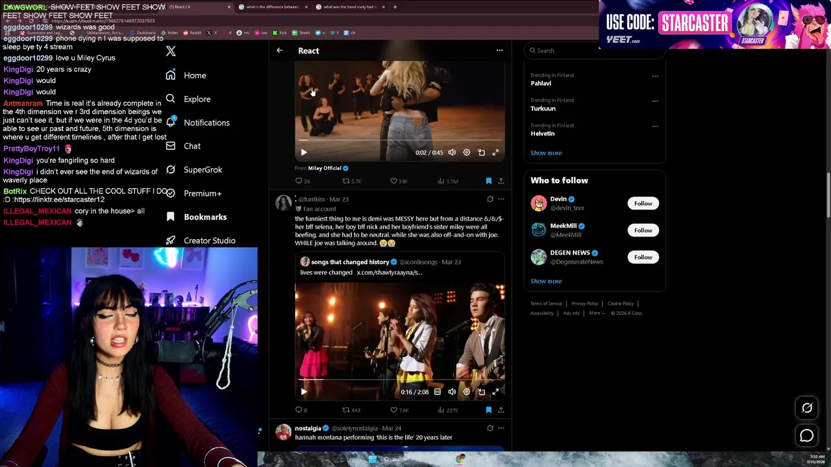
Task: Share the Miley video post
Action: [x=501, y=181]
